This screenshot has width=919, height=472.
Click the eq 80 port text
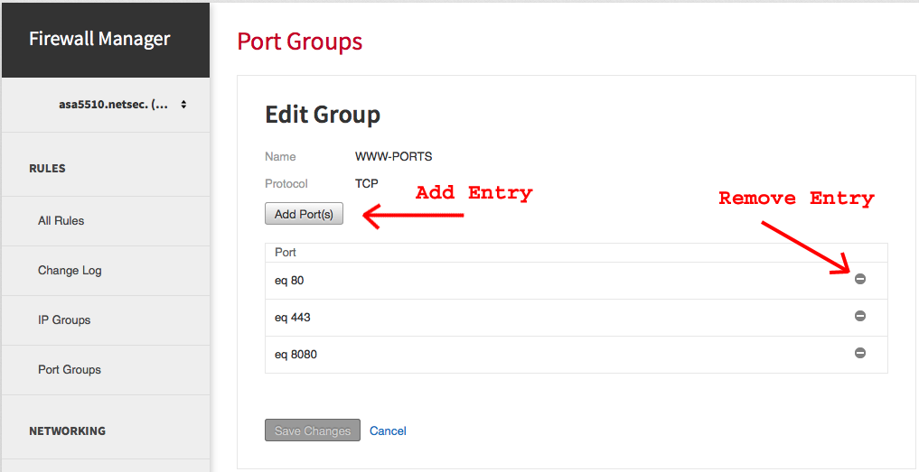pos(289,281)
